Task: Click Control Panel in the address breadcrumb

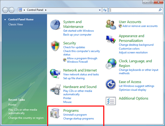Action: 35,10
